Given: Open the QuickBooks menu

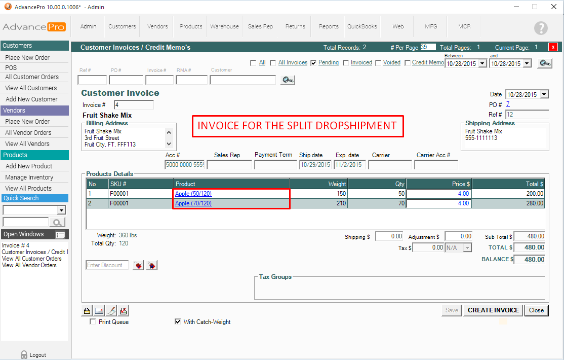Looking at the screenshot, I should tap(362, 26).
